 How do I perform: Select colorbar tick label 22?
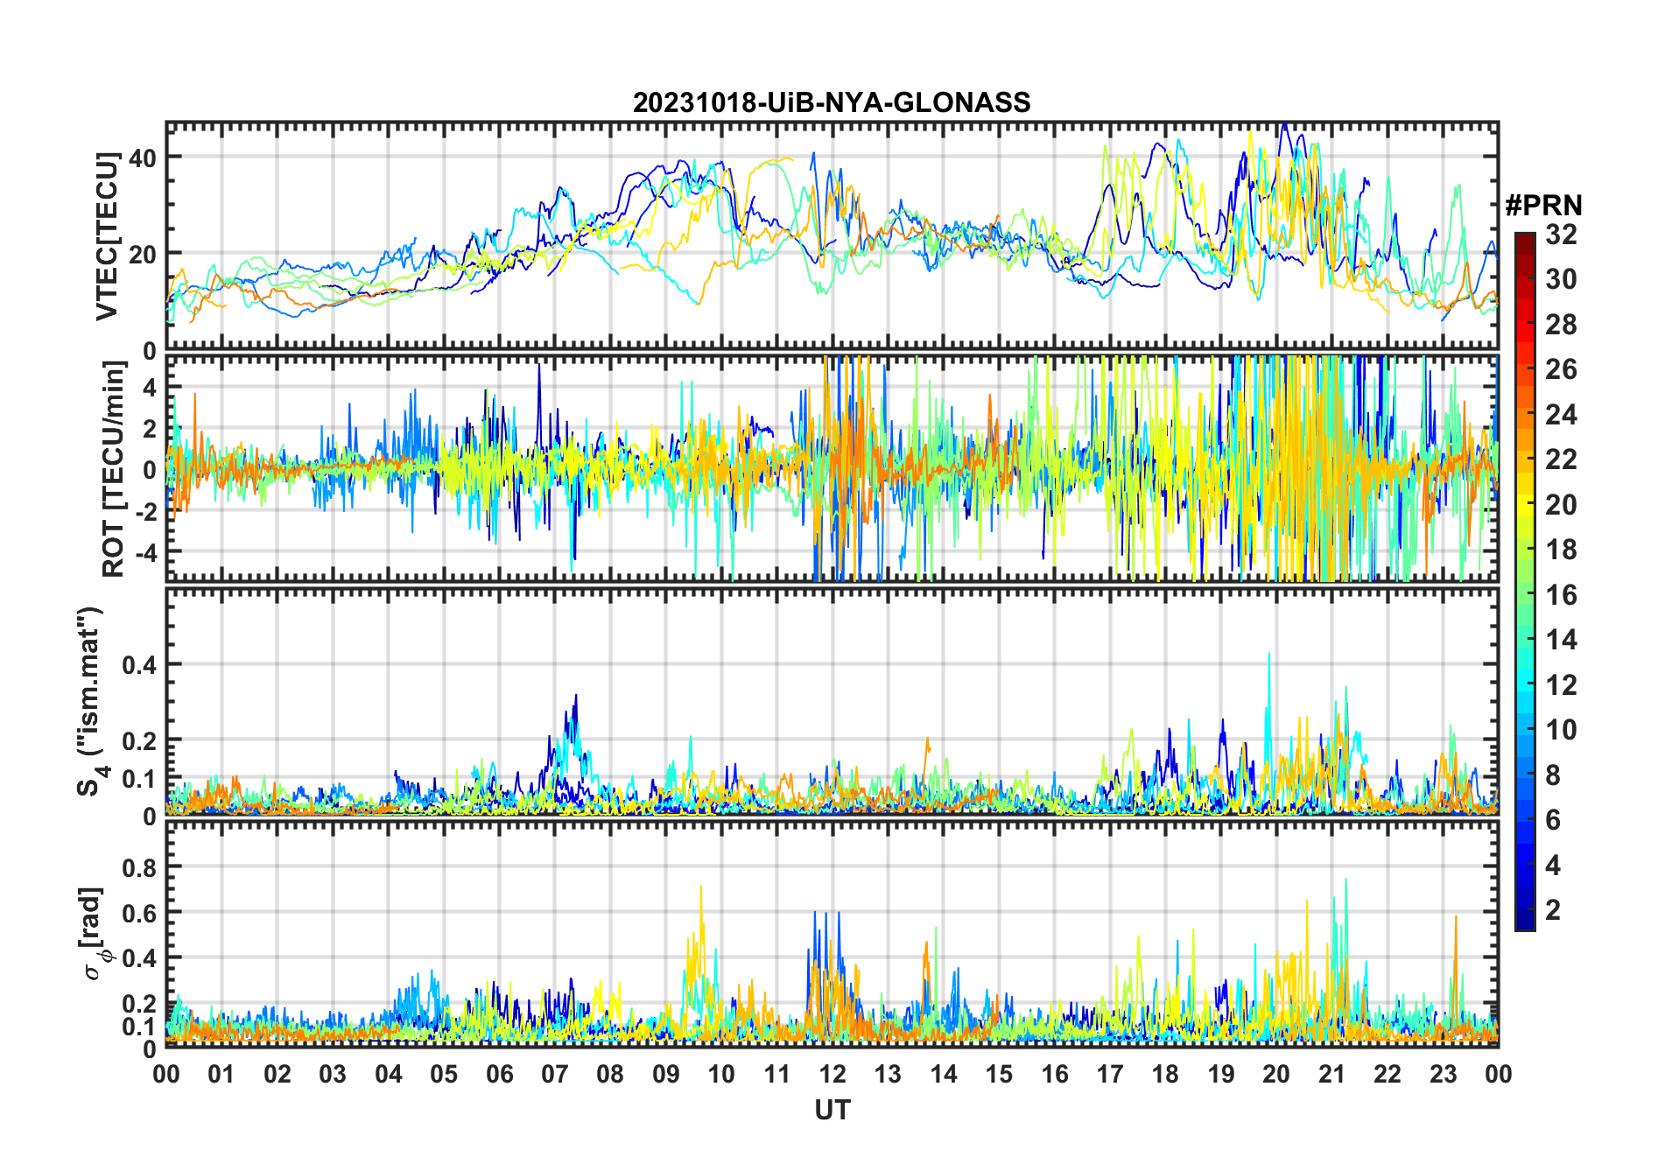pos(1561,459)
